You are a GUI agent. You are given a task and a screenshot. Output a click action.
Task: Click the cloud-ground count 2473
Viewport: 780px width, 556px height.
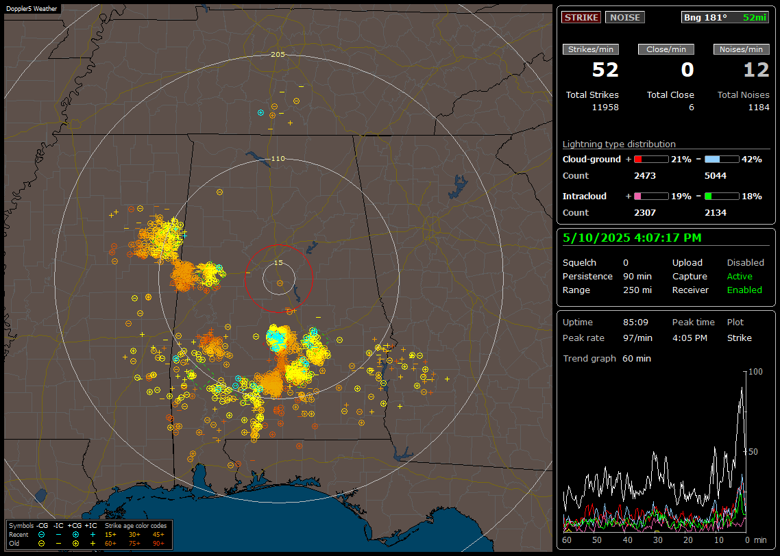[645, 176]
